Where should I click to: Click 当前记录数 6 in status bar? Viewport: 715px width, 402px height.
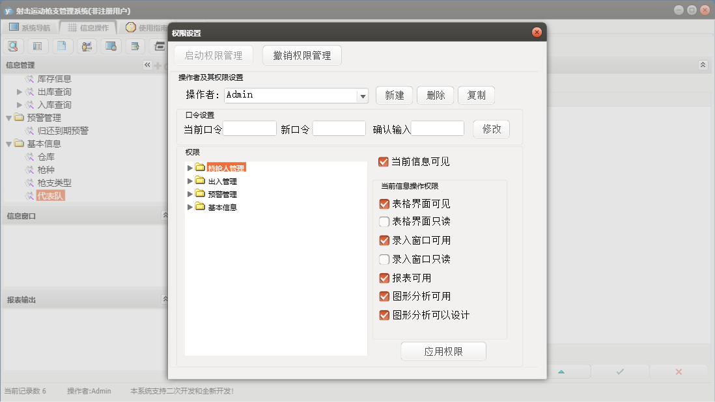tap(25, 391)
